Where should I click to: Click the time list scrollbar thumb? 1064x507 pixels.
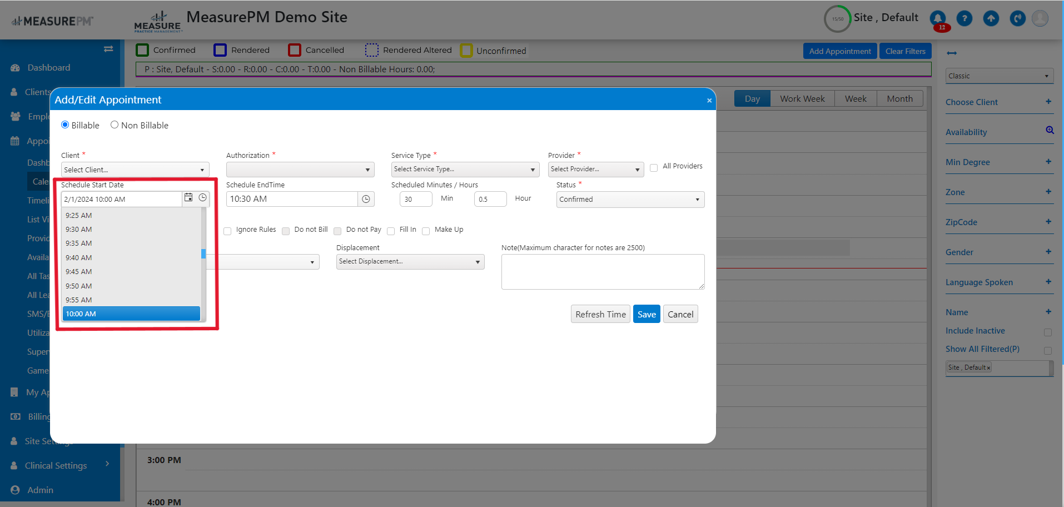(x=203, y=254)
